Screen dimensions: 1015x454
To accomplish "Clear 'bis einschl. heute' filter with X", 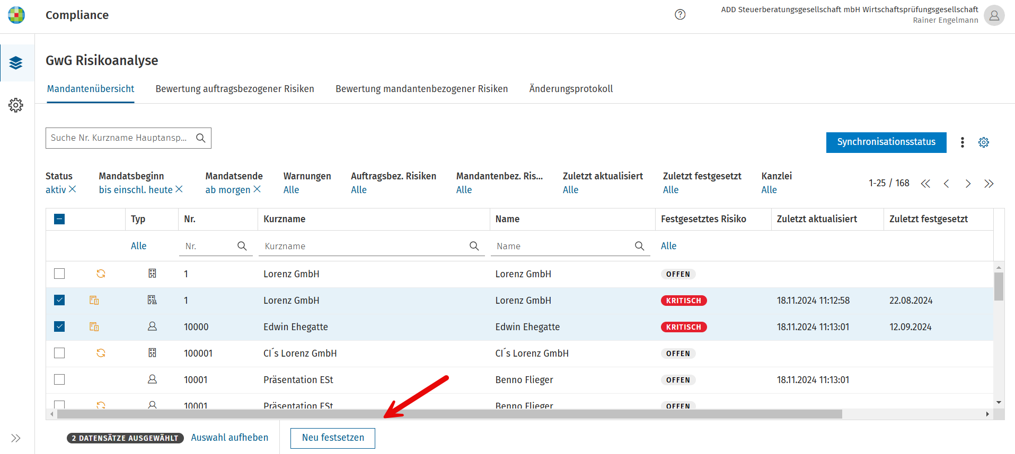I will point(179,189).
